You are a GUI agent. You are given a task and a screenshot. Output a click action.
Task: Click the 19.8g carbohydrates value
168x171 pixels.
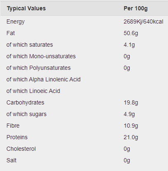(x=131, y=103)
